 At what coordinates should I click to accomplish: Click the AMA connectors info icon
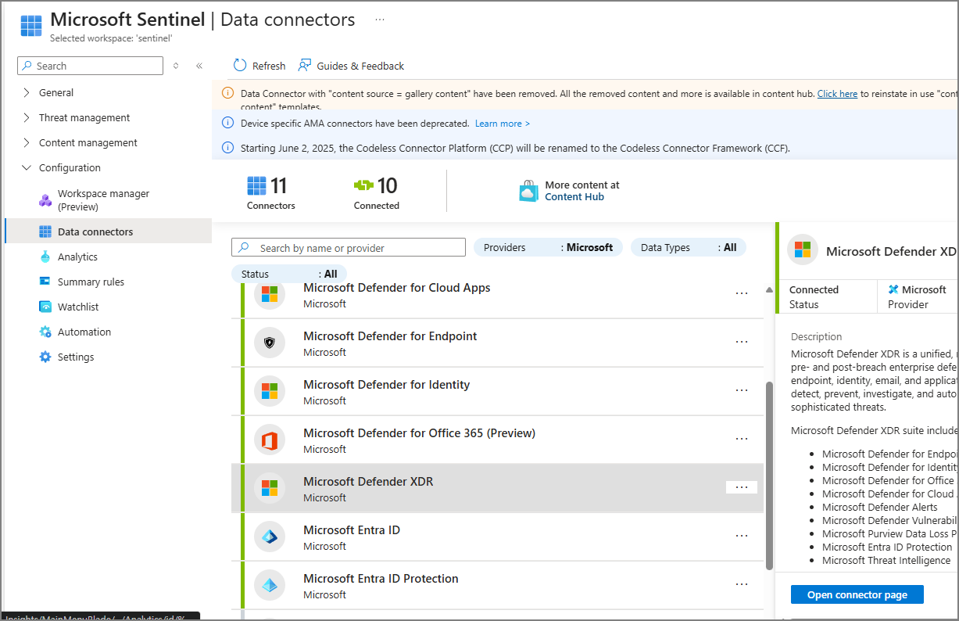click(x=227, y=123)
